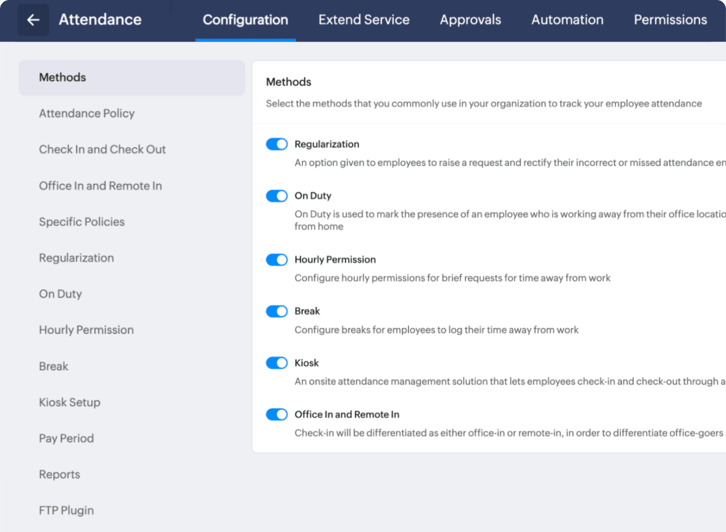Viewport: 726px width, 532px height.
Task: Click the back arrow next to Attendance
Action: click(33, 20)
